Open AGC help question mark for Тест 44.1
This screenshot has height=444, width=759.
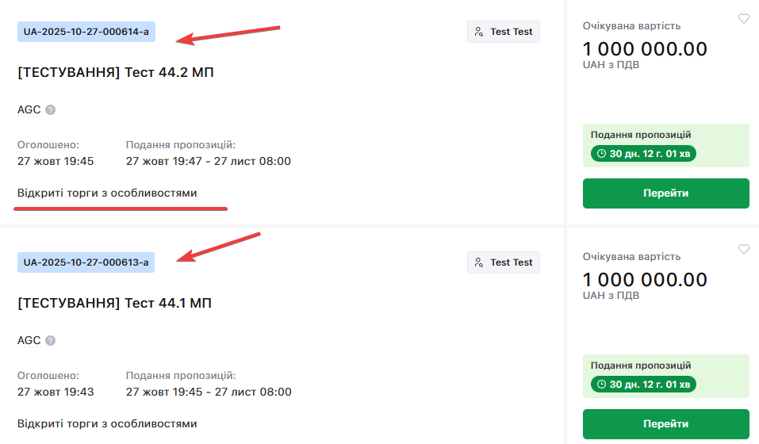point(51,341)
